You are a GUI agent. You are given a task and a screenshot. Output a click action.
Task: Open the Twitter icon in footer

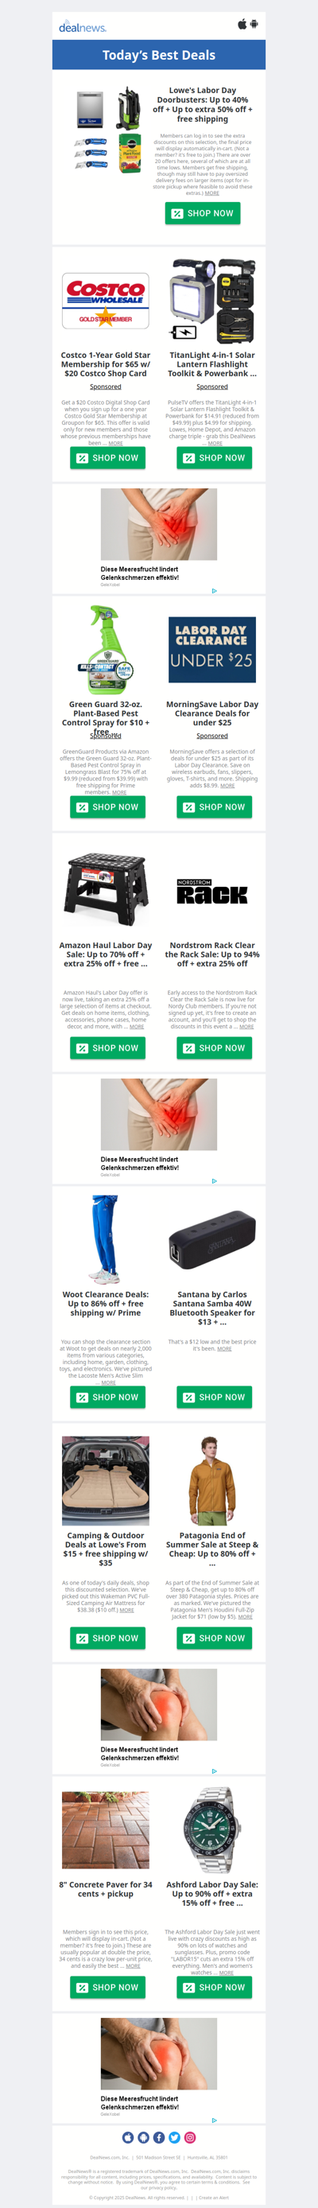click(x=174, y=2137)
